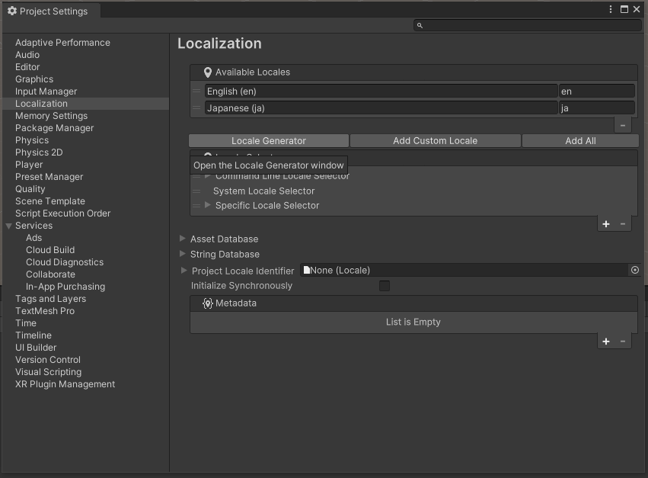
Task: Open Audio settings
Action: 27,55
